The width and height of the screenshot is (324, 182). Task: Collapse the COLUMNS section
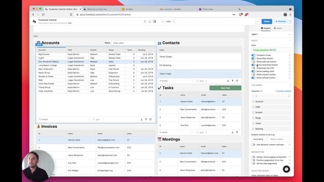[290, 85]
